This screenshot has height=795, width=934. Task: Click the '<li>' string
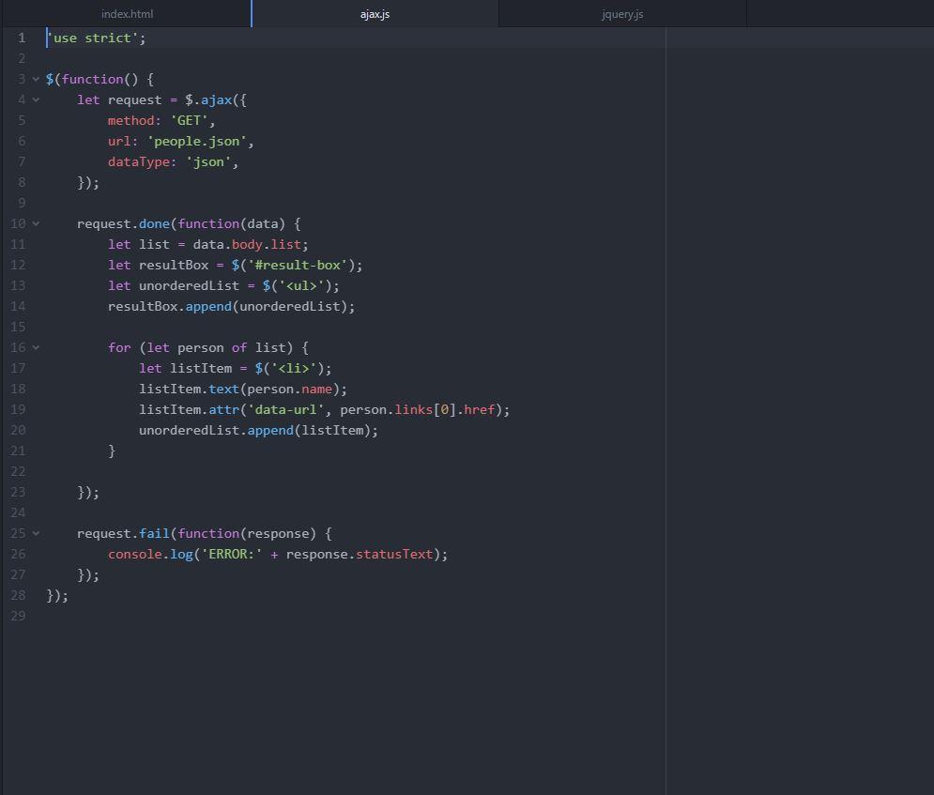tap(294, 369)
